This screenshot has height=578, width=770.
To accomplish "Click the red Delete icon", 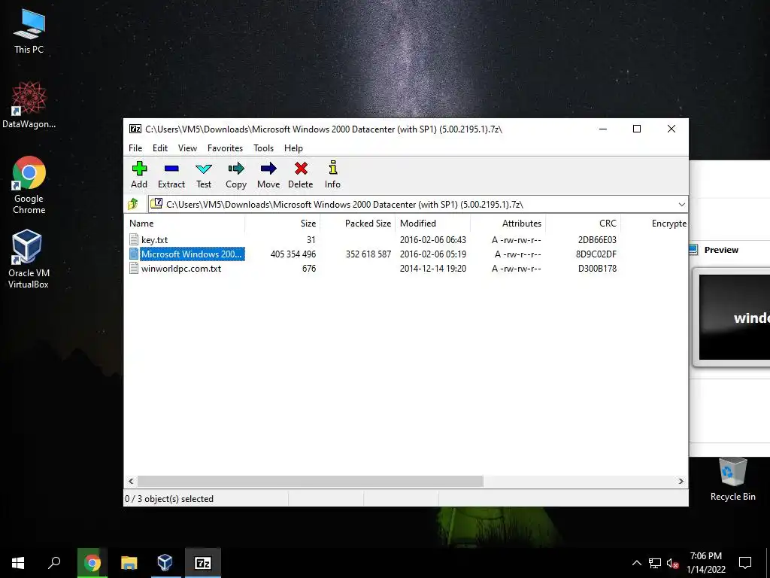I will point(301,169).
